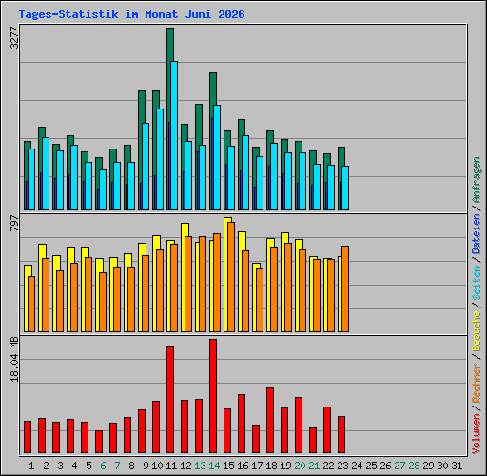Screen dimensions: 487x476
Task: Click the yellow 'Besuche' legend word
Action: [x=477, y=330]
